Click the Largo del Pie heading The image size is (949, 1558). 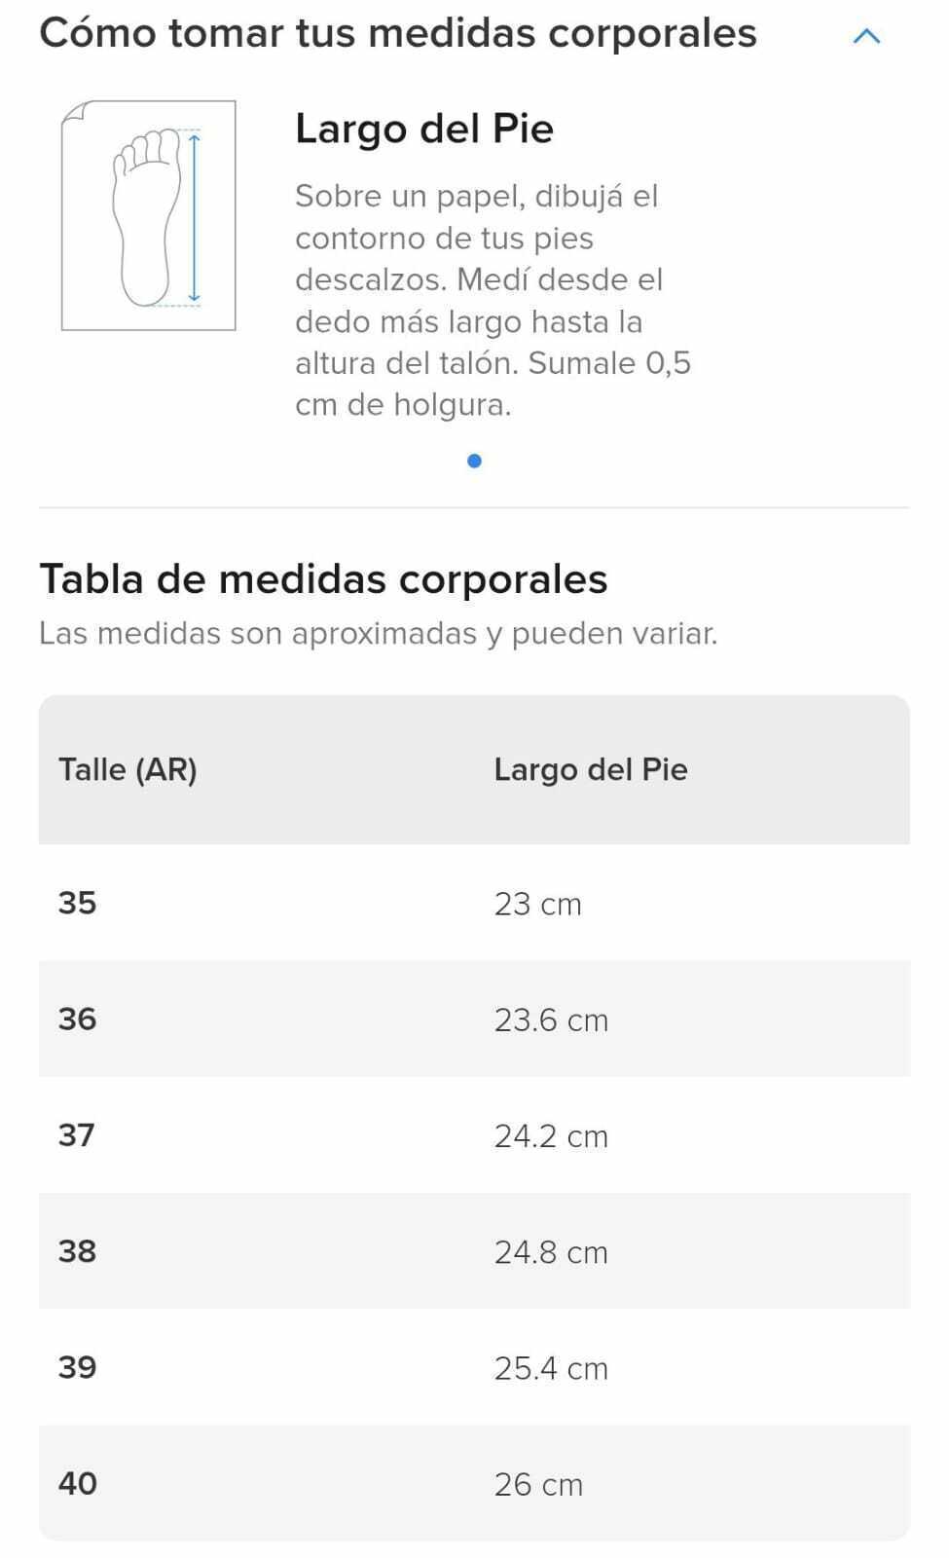coord(424,129)
